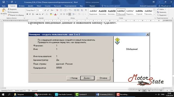Screen dimensions: 174x97
Task: Toggle italic (К) formatting
Action: coord(30,14)
